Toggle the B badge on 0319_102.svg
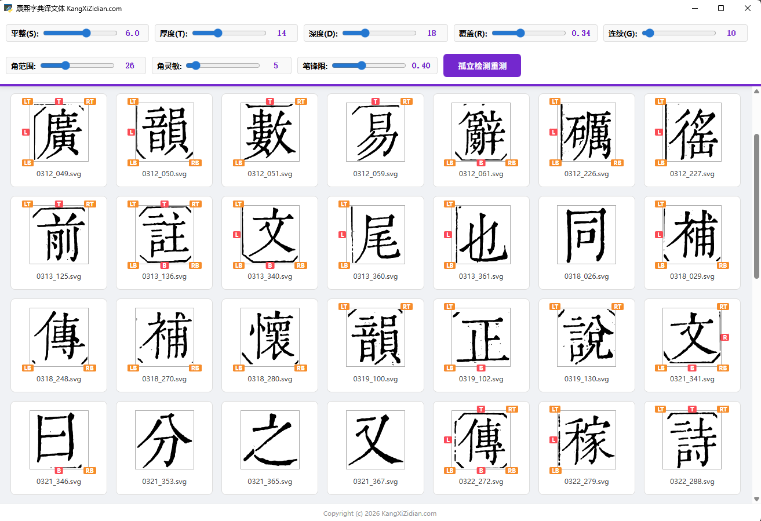 click(x=480, y=368)
